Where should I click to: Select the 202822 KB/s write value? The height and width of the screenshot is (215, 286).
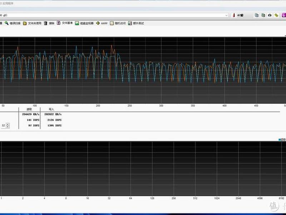coord(53,114)
